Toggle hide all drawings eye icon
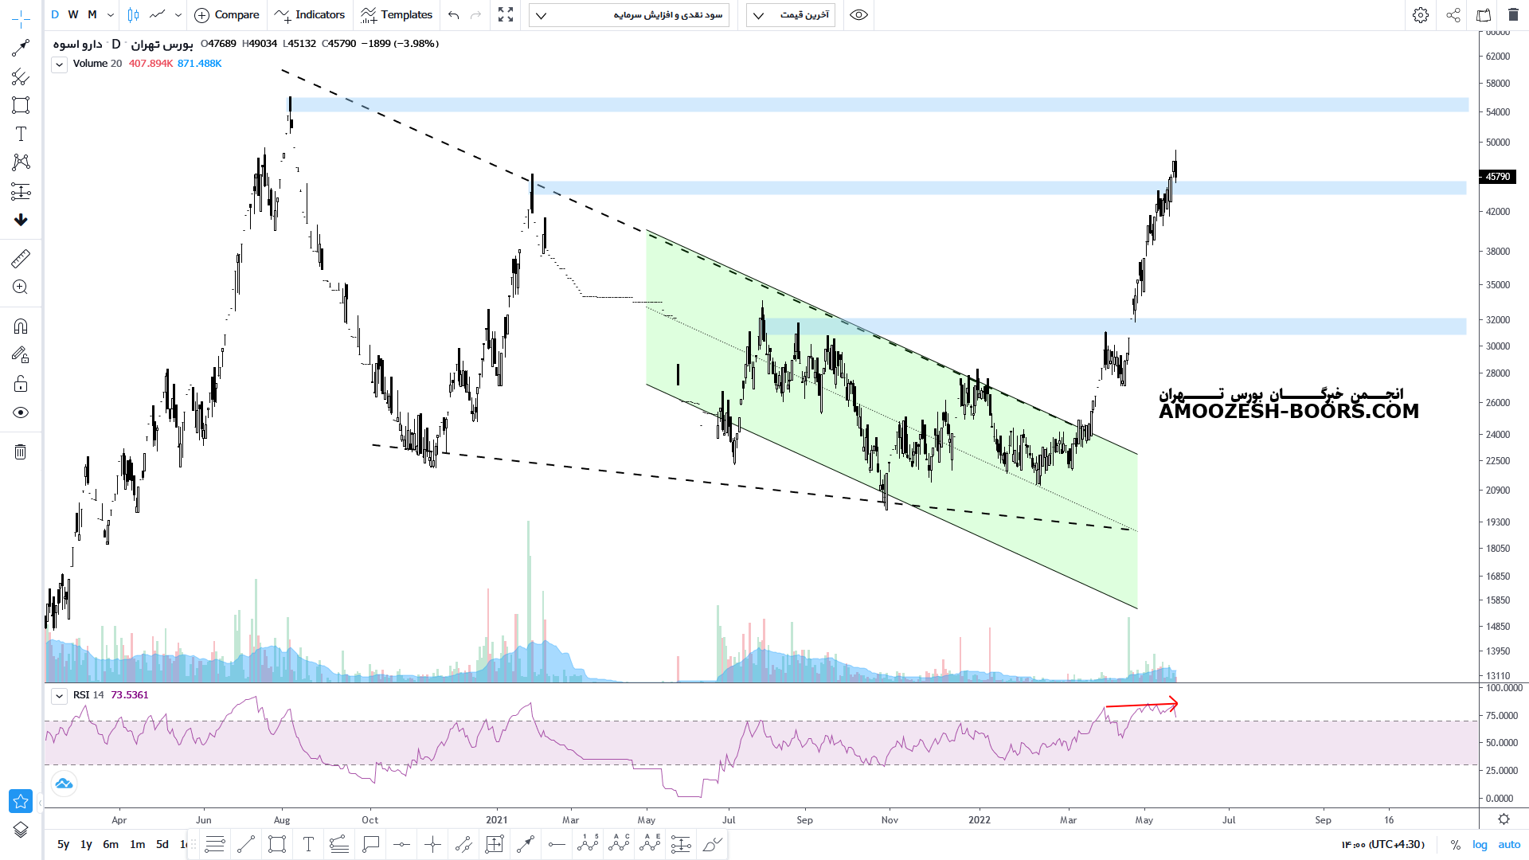1529x860 pixels. coord(21,412)
